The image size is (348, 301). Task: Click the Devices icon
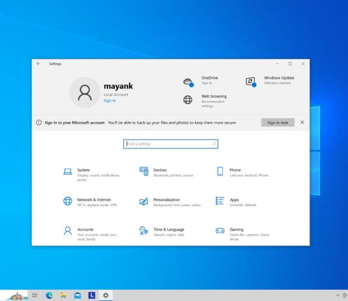coord(144,171)
